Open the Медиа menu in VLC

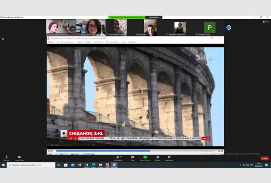click(51, 42)
